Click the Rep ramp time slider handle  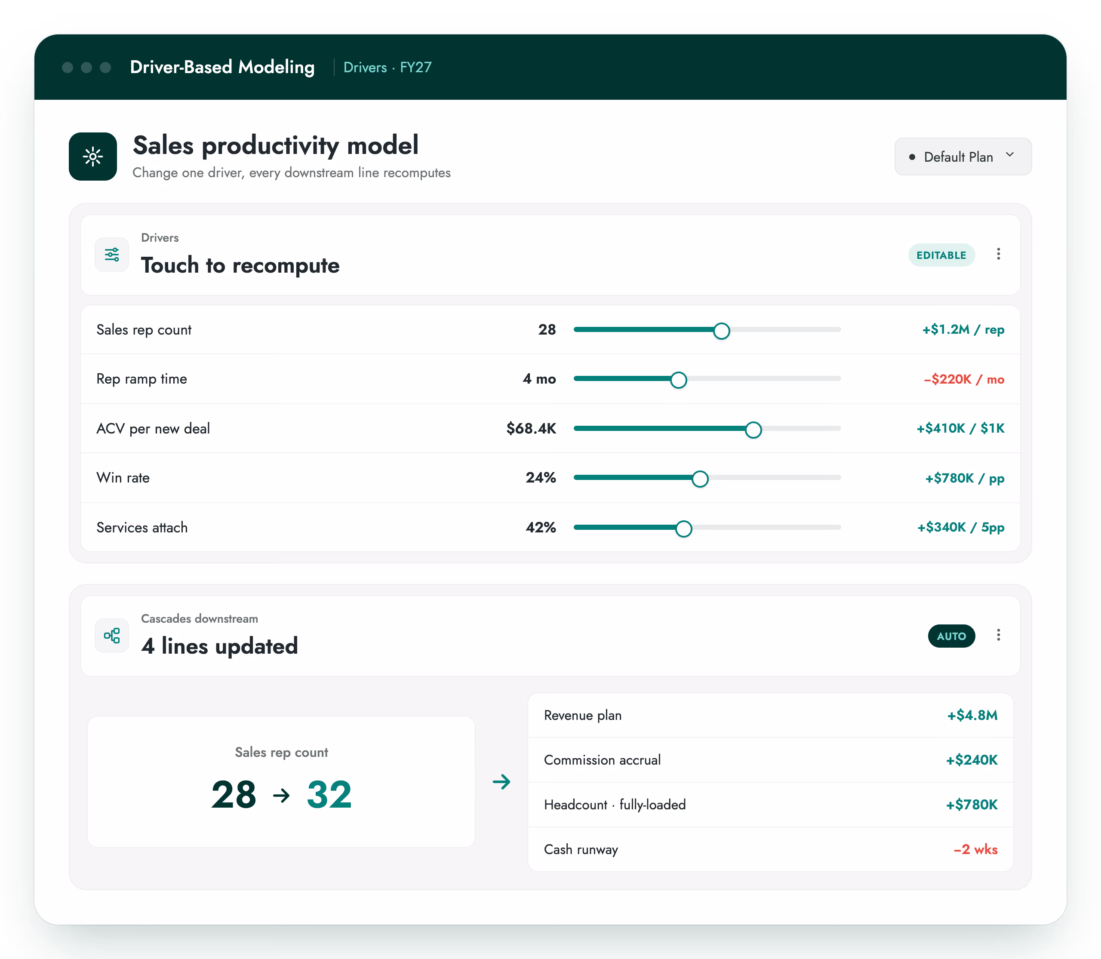(679, 380)
